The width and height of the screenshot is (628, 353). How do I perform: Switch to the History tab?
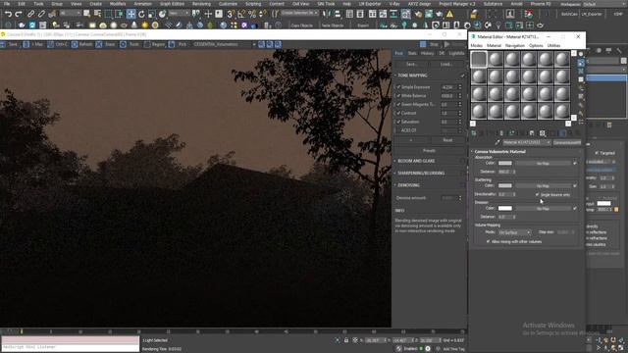point(428,53)
